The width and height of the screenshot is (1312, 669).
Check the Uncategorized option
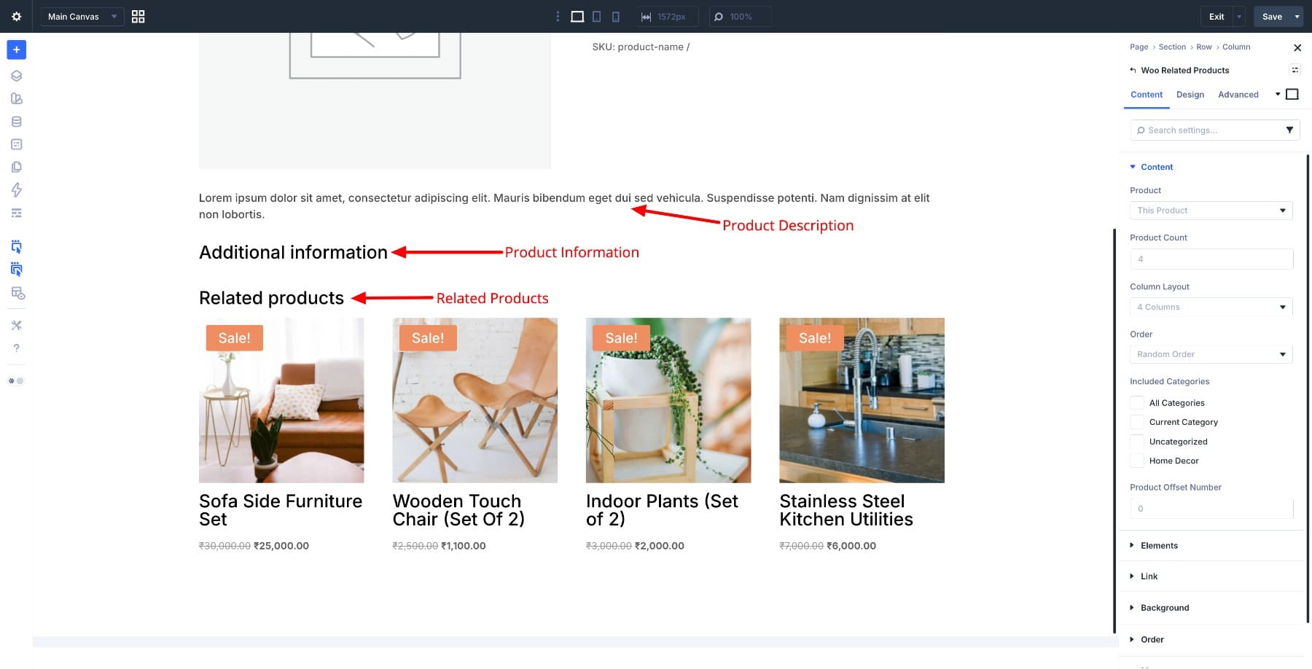coord(1136,441)
